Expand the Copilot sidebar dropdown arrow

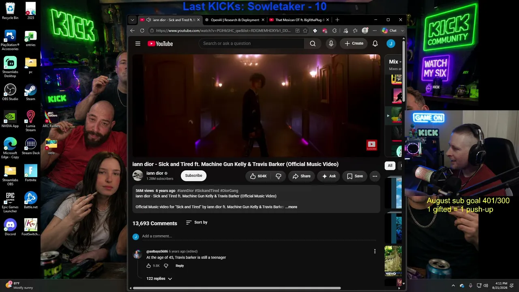coord(402,30)
